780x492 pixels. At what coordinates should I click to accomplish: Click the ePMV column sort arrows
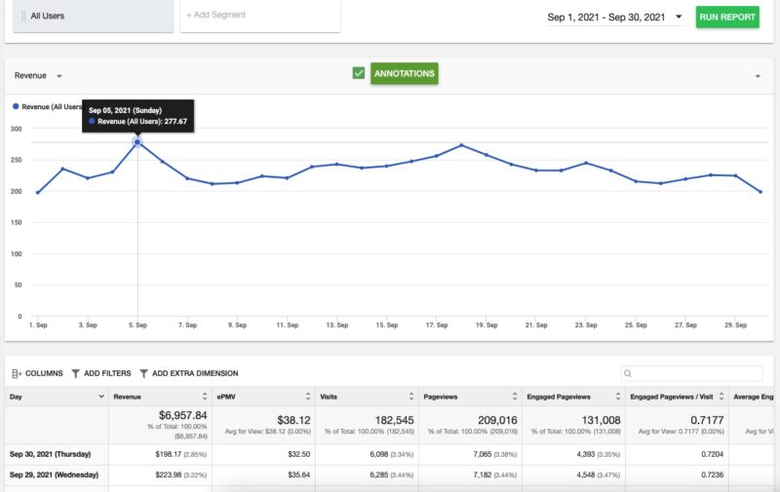309,397
